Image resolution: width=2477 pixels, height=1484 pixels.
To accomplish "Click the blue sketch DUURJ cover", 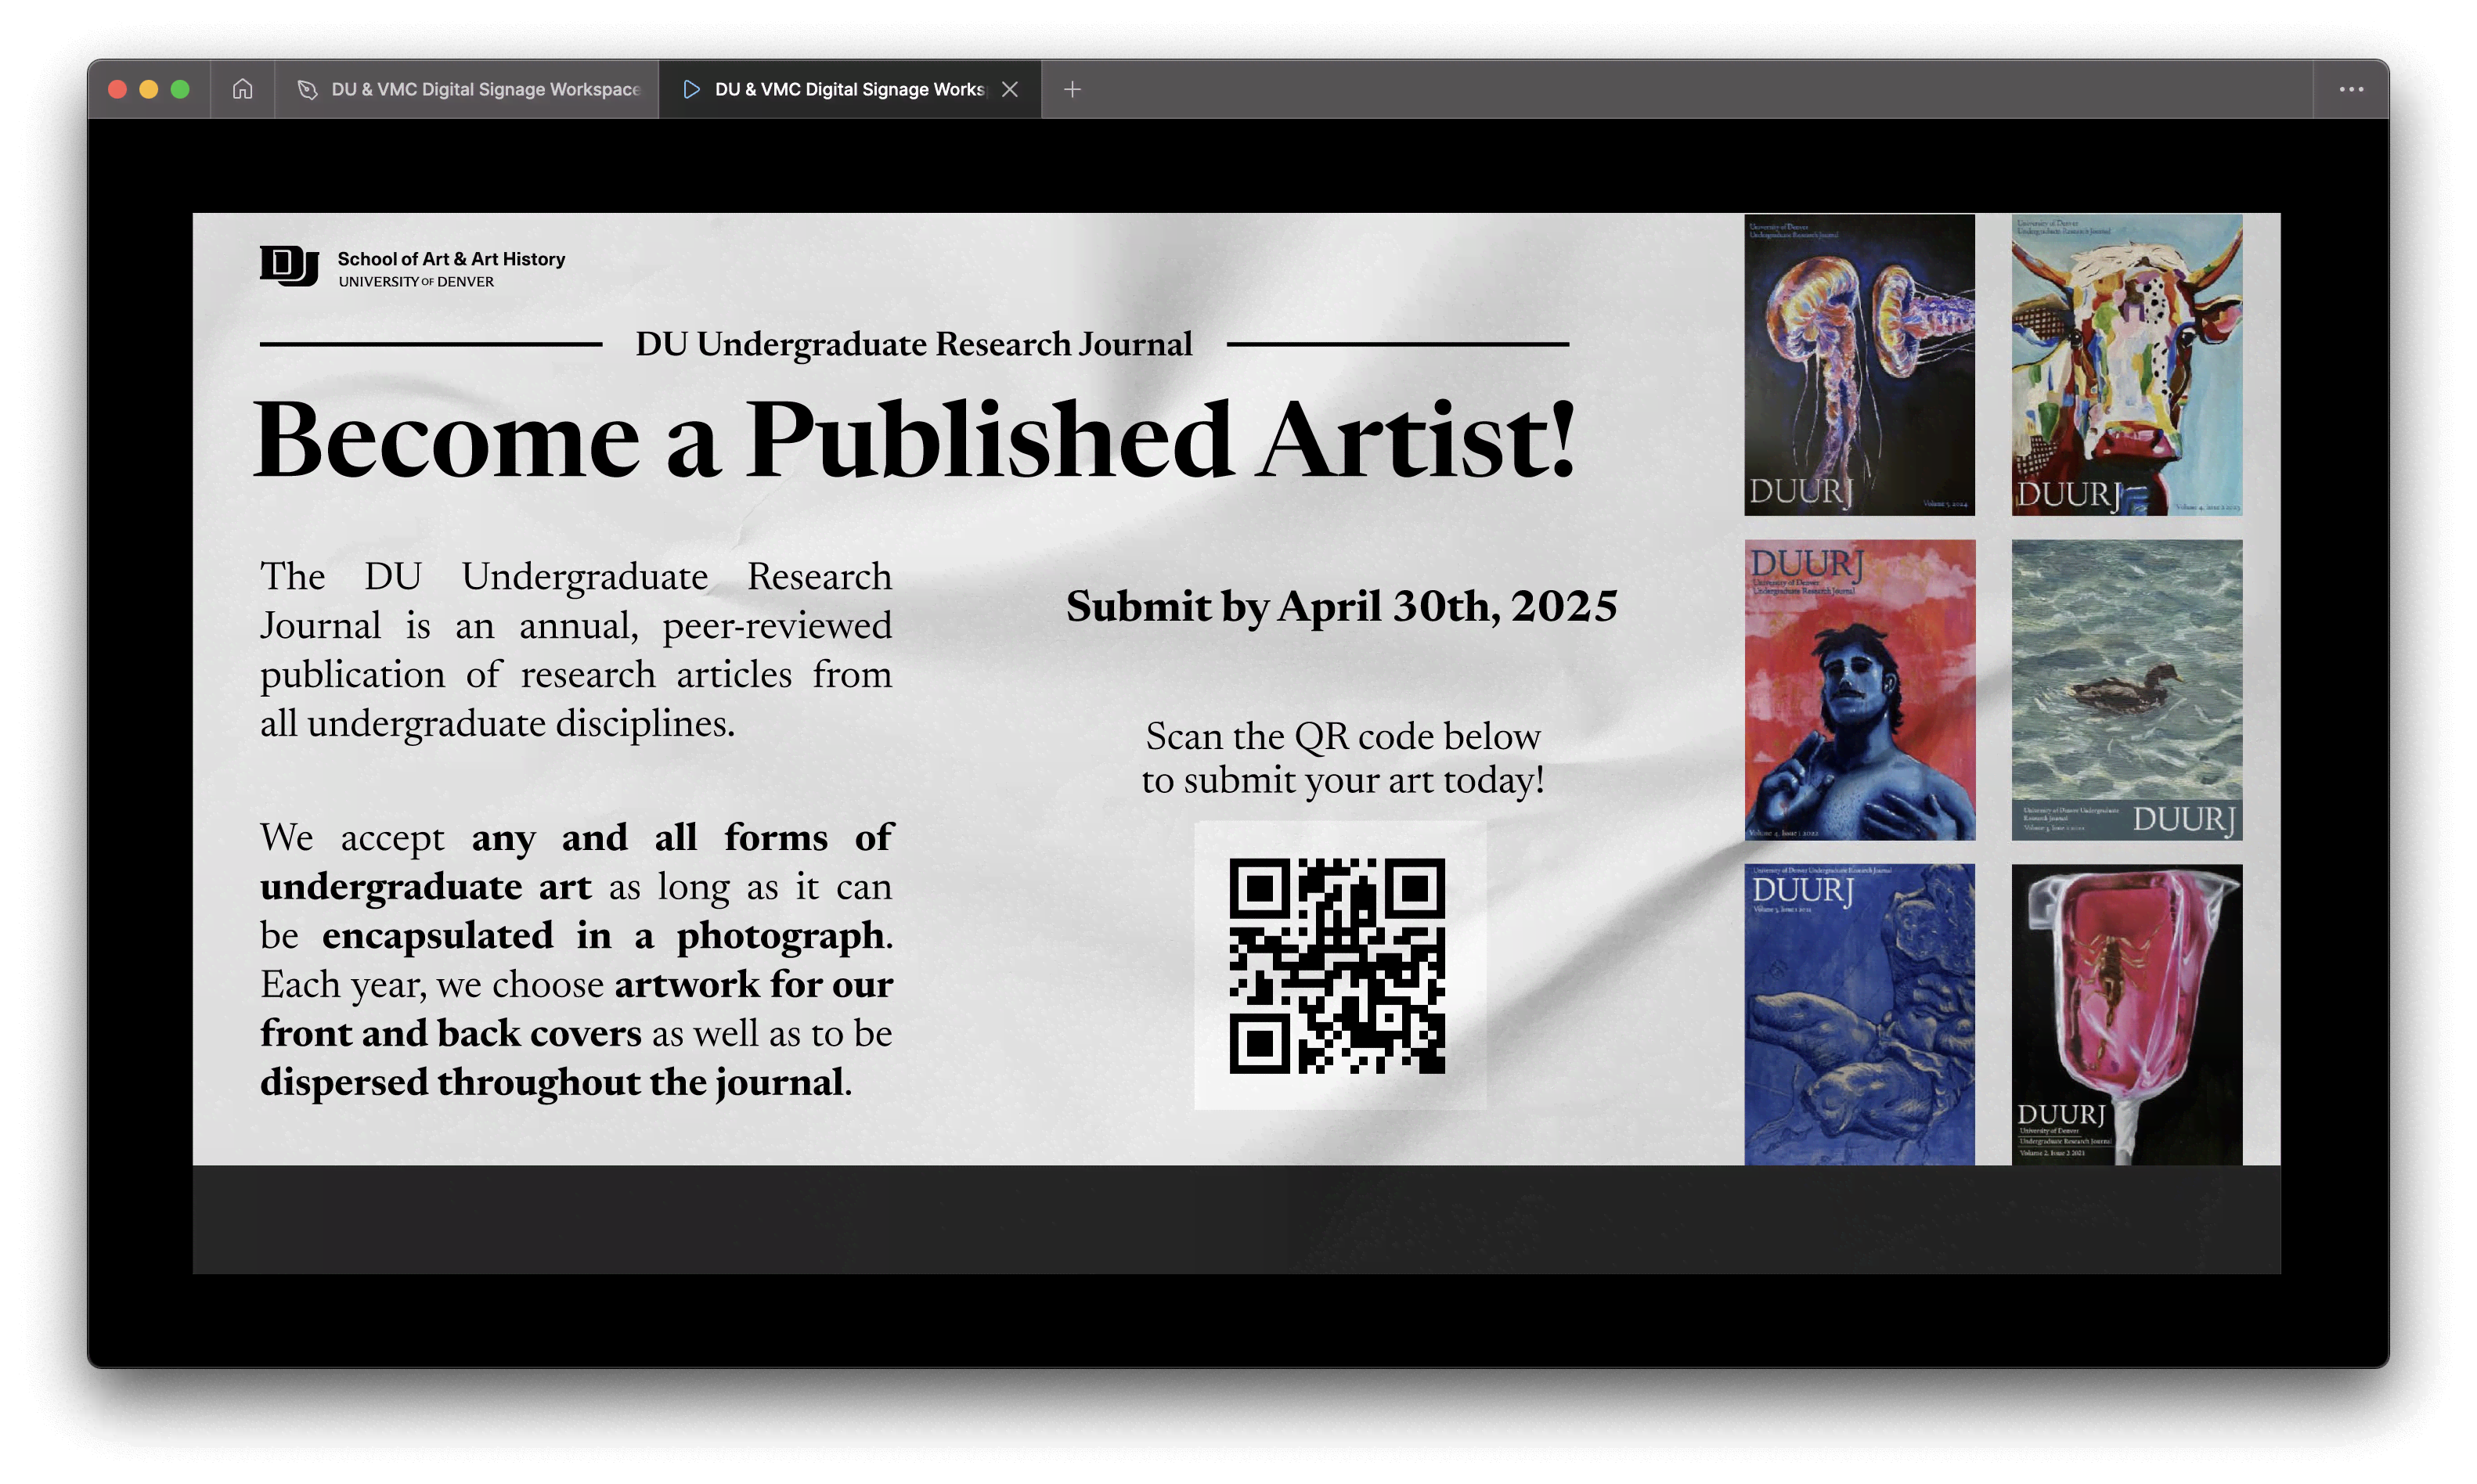I will [1859, 1014].
